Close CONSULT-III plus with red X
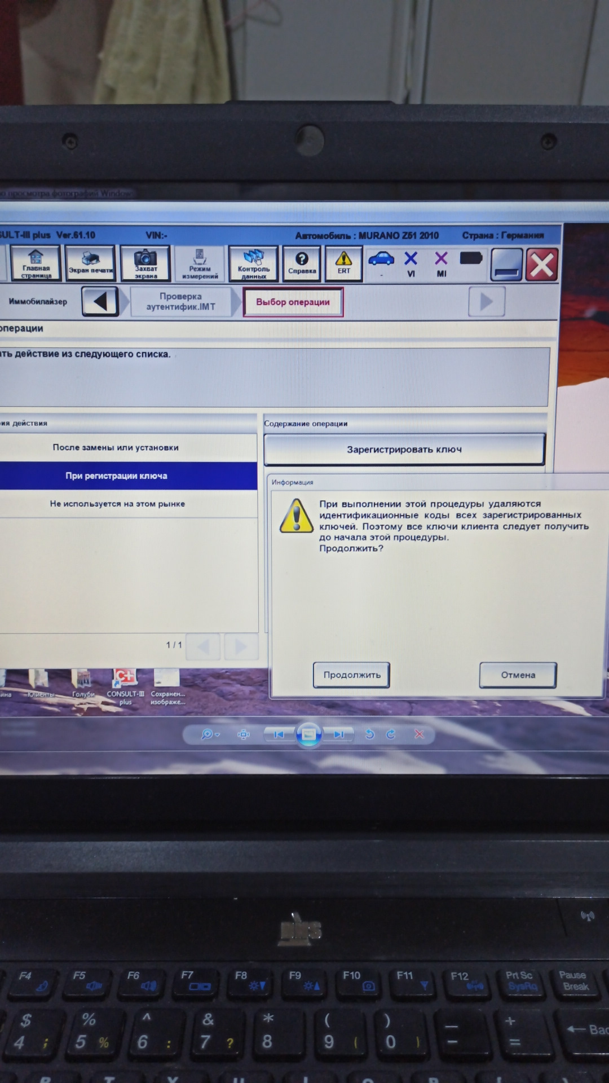Image resolution: width=609 pixels, height=1083 pixels. [542, 264]
